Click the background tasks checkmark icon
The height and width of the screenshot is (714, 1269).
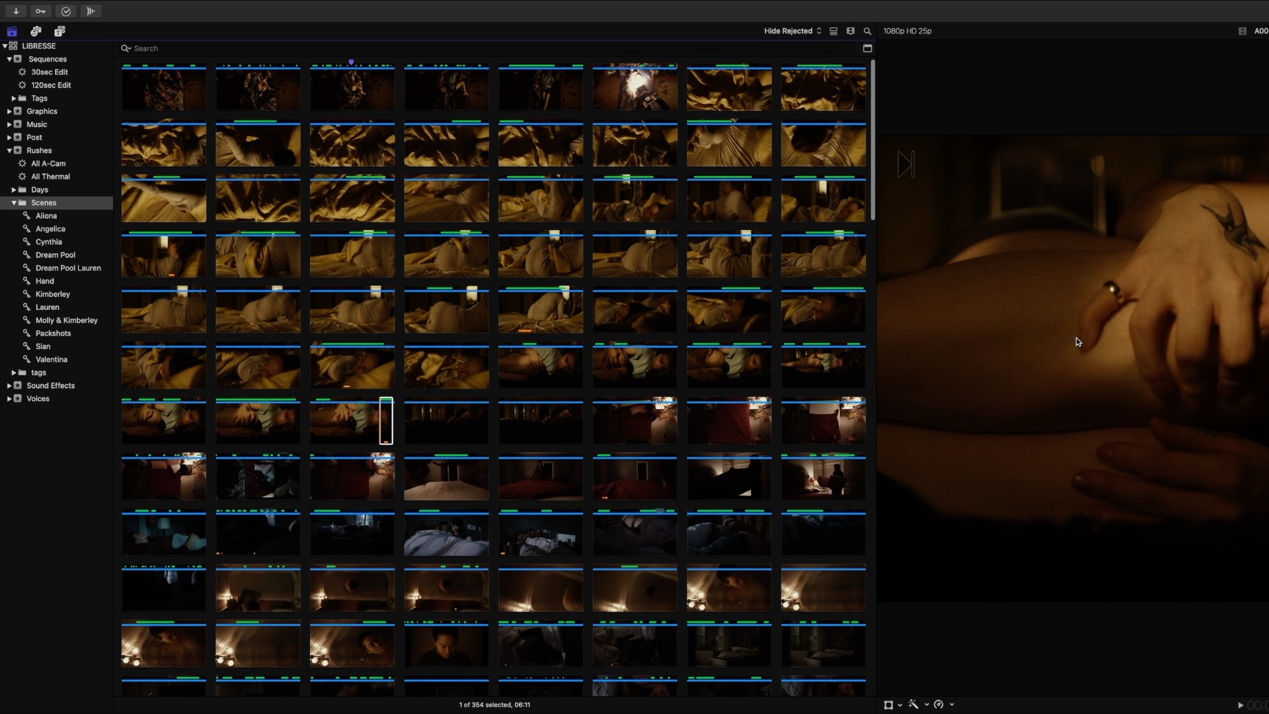[65, 11]
